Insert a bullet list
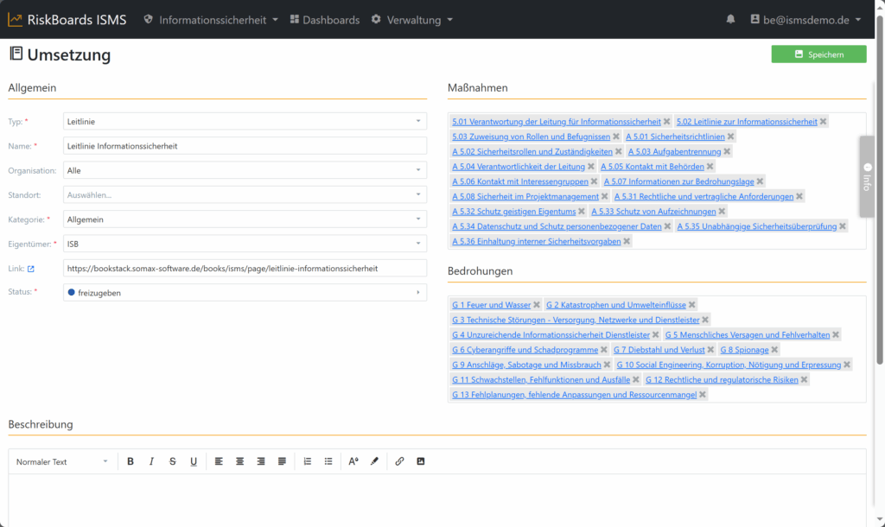The width and height of the screenshot is (885, 527). click(328, 461)
